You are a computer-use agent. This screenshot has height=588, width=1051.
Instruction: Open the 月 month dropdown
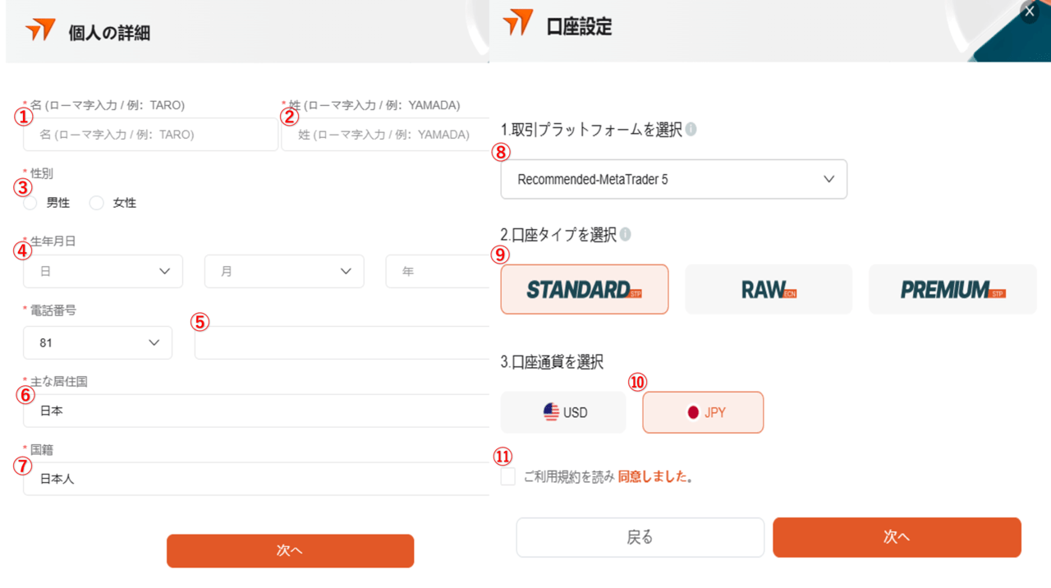point(284,271)
